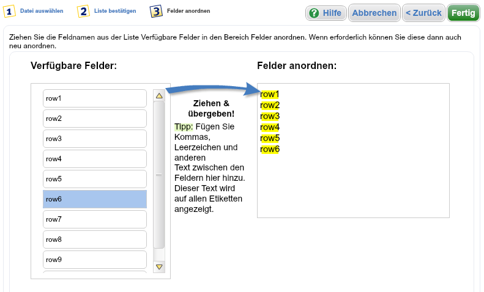
Task: Click the yellow row4 tag in arrangement area
Action: point(270,127)
